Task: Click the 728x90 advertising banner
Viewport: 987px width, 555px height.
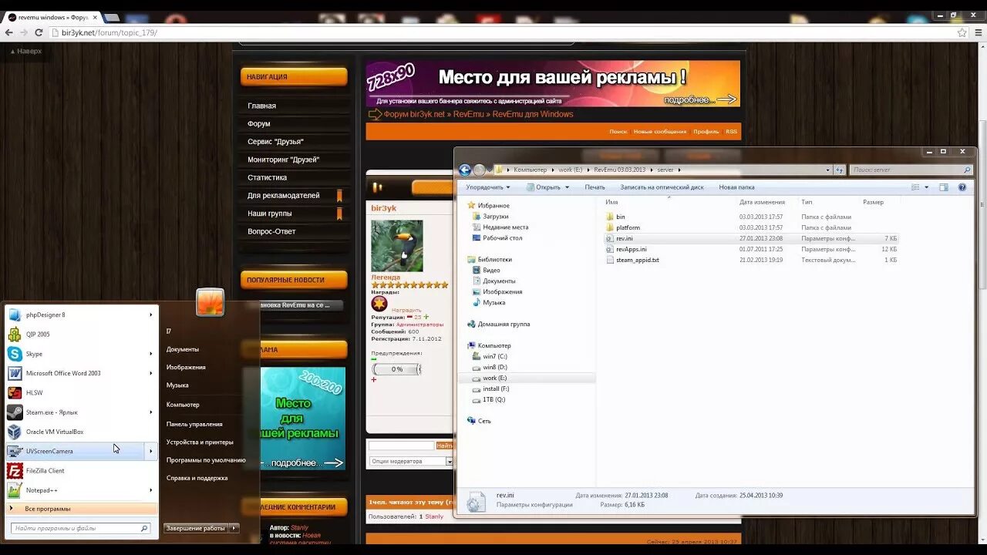Action: 553,83
